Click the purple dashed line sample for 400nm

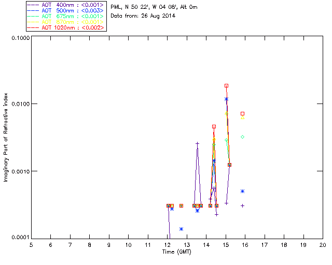coord(33,5)
